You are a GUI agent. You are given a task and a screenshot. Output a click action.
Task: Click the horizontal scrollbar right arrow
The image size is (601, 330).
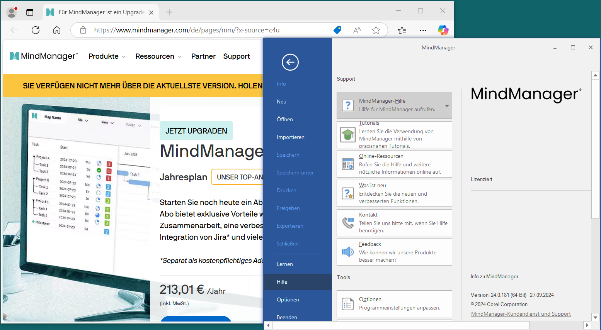587,325
